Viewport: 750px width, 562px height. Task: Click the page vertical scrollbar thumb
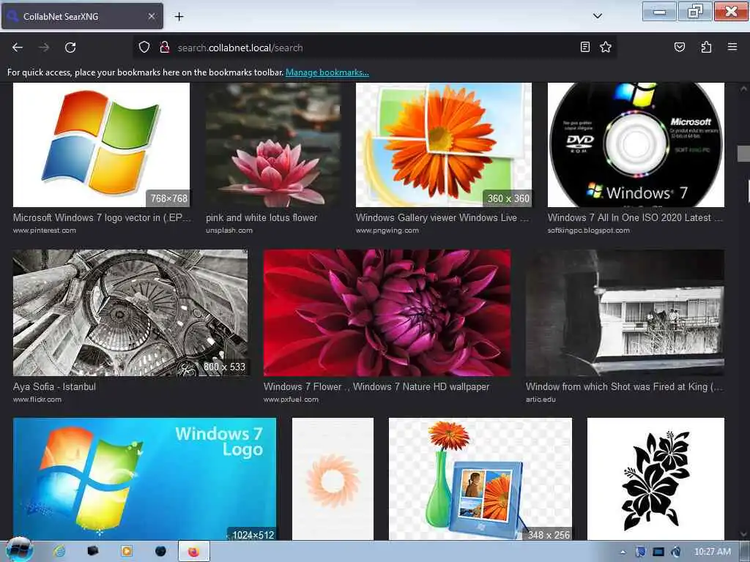tap(744, 154)
